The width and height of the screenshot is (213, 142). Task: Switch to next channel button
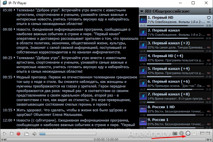point(208,133)
